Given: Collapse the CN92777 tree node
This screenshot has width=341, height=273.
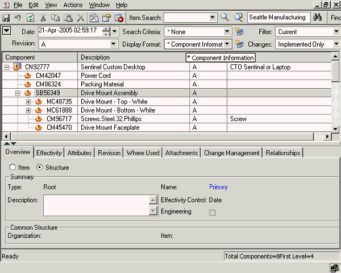Looking at the screenshot, I should (x=7, y=67).
